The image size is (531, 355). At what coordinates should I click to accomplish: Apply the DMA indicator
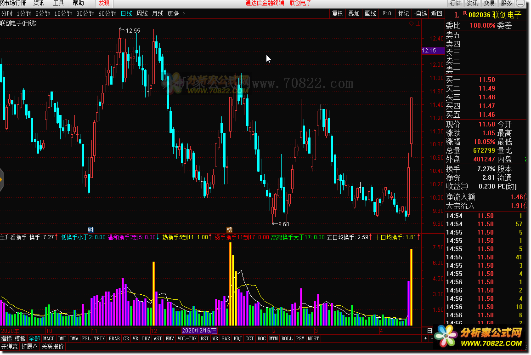74,338
